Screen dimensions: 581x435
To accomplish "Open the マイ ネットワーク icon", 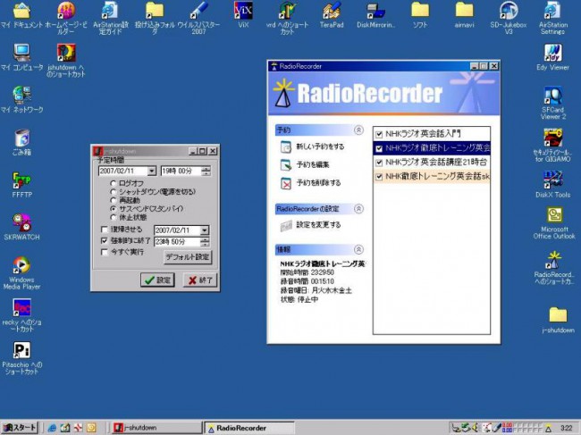I will (21, 96).
